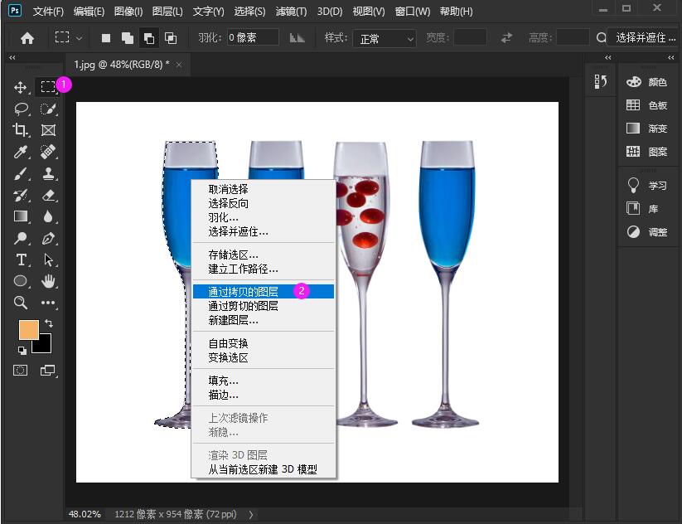Open the 图像(I) menu
The width and height of the screenshot is (682, 524).
[128, 12]
